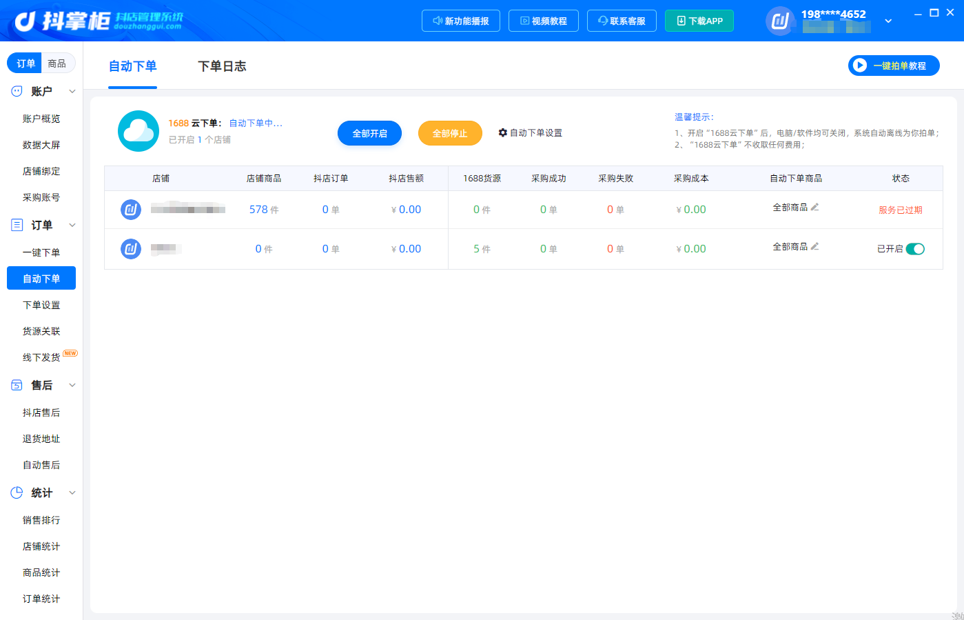The image size is (964, 620).
Task: Click the 下载APP button
Action: [699, 21]
